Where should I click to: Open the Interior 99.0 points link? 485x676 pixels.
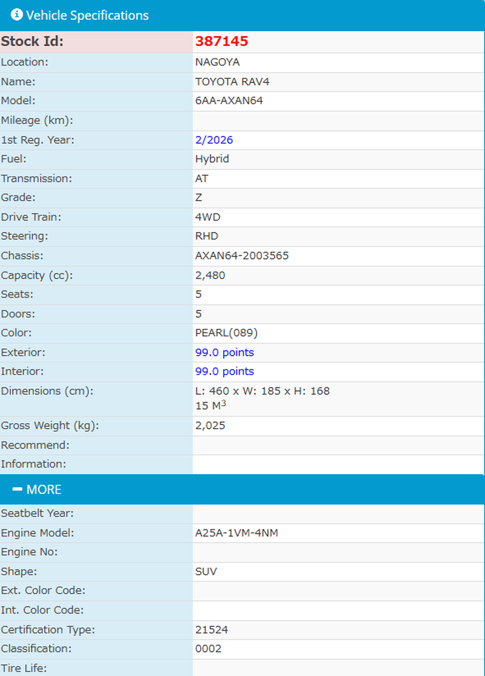point(224,371)
